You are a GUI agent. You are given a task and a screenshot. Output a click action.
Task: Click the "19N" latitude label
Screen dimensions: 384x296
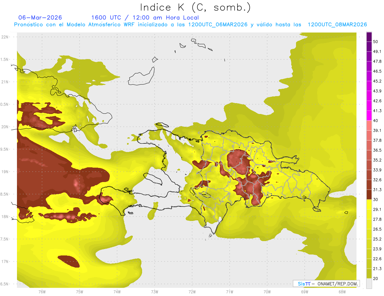(5, 172)
